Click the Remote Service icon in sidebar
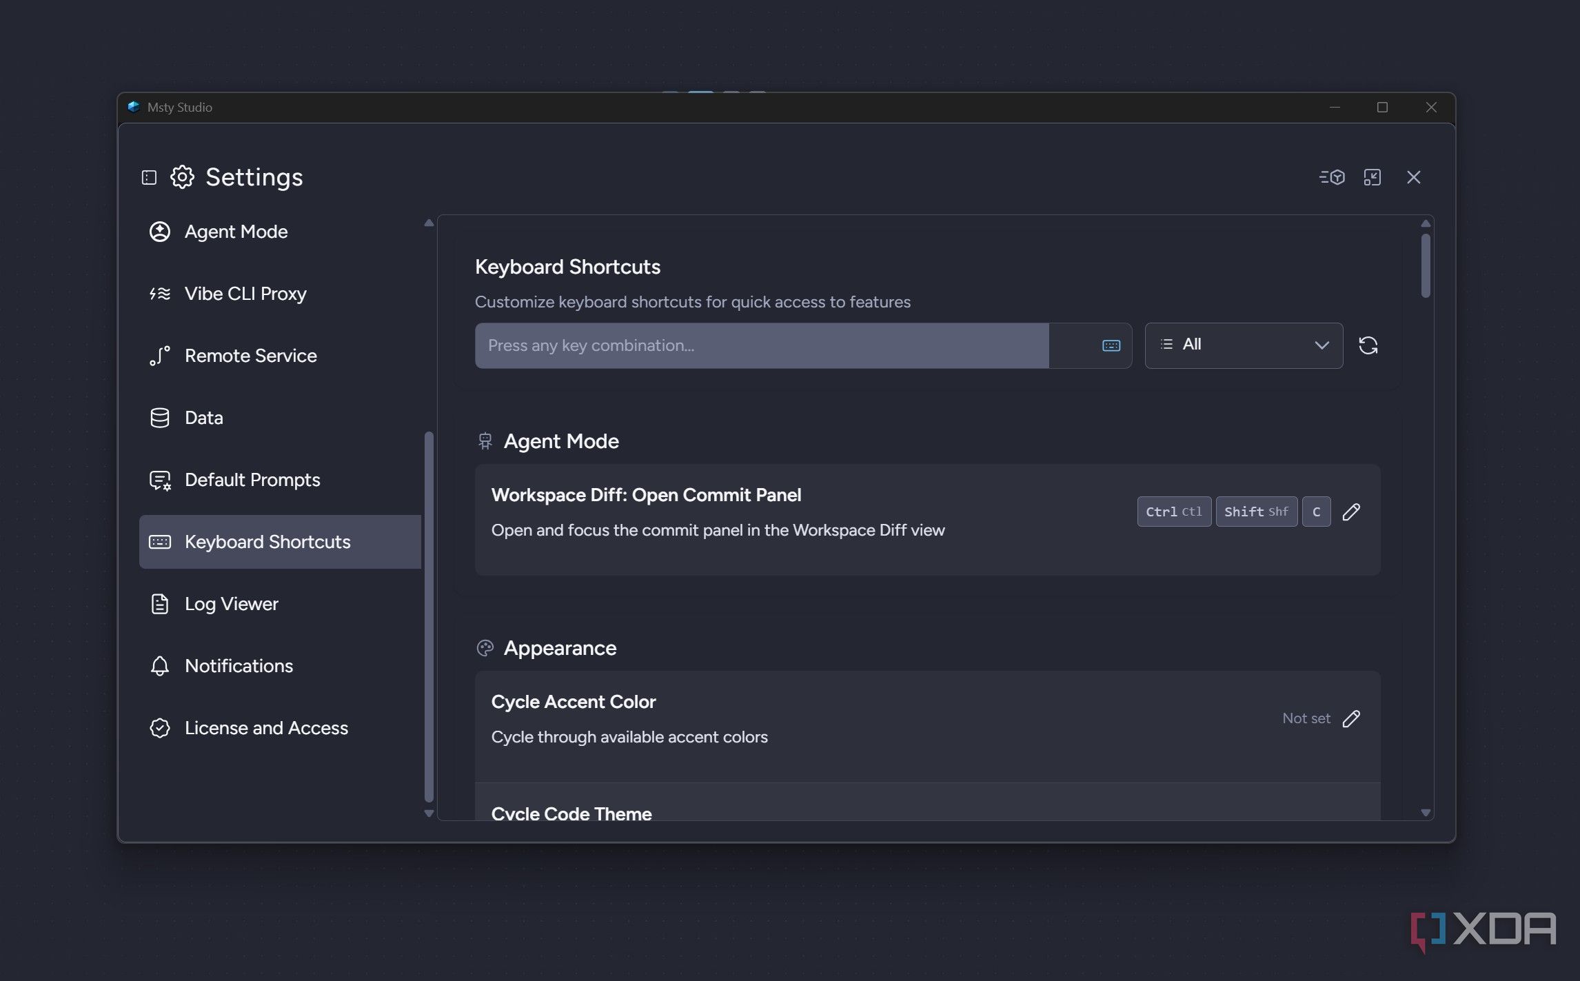Image resolution: width=1580 pixels, height=981 pixels. pyautogui.click(x=159, y=356)
